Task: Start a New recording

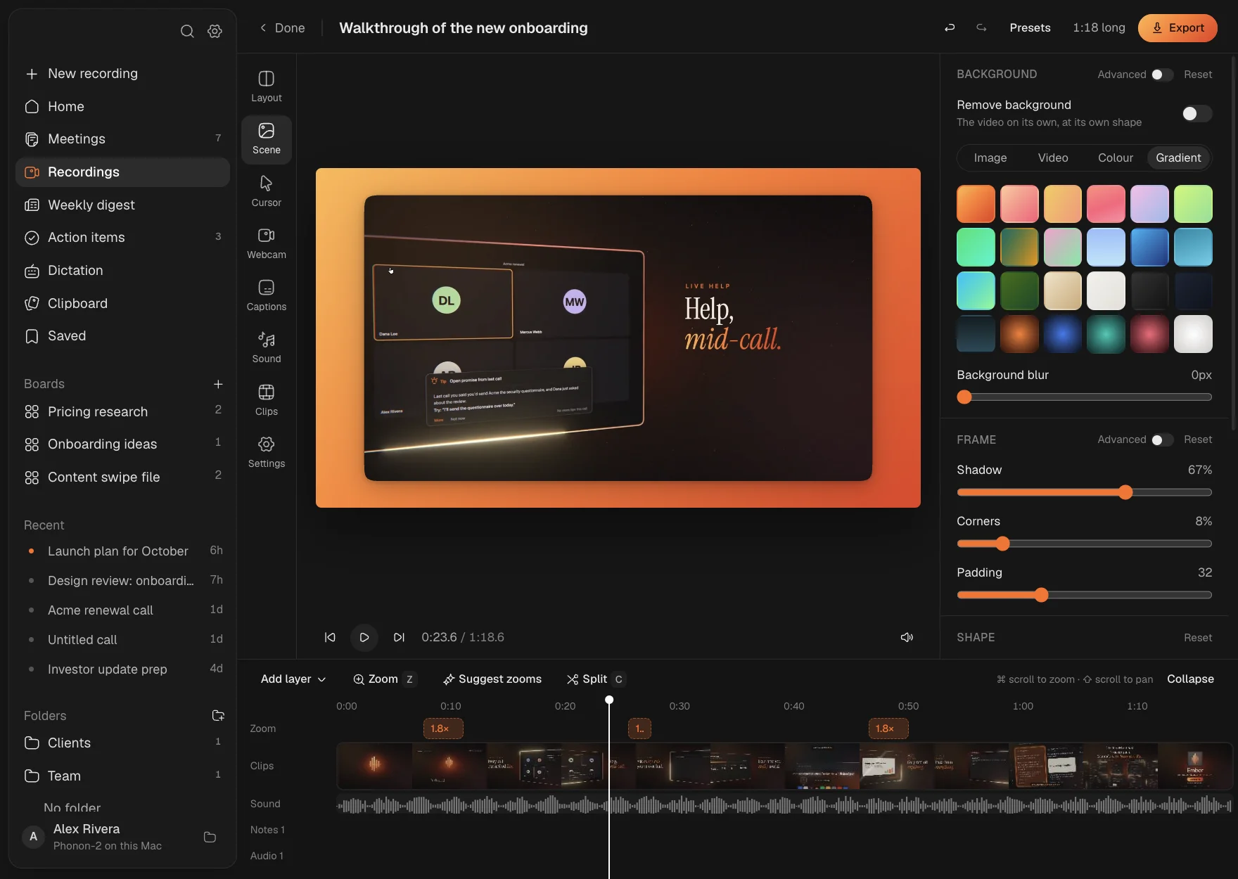Action: click(122, 74)
